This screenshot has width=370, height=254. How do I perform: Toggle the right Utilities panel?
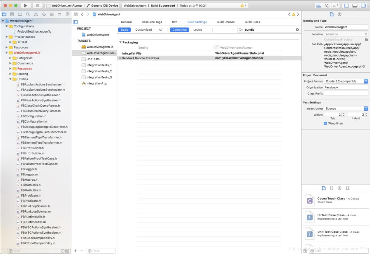click(x=363, y=6)
